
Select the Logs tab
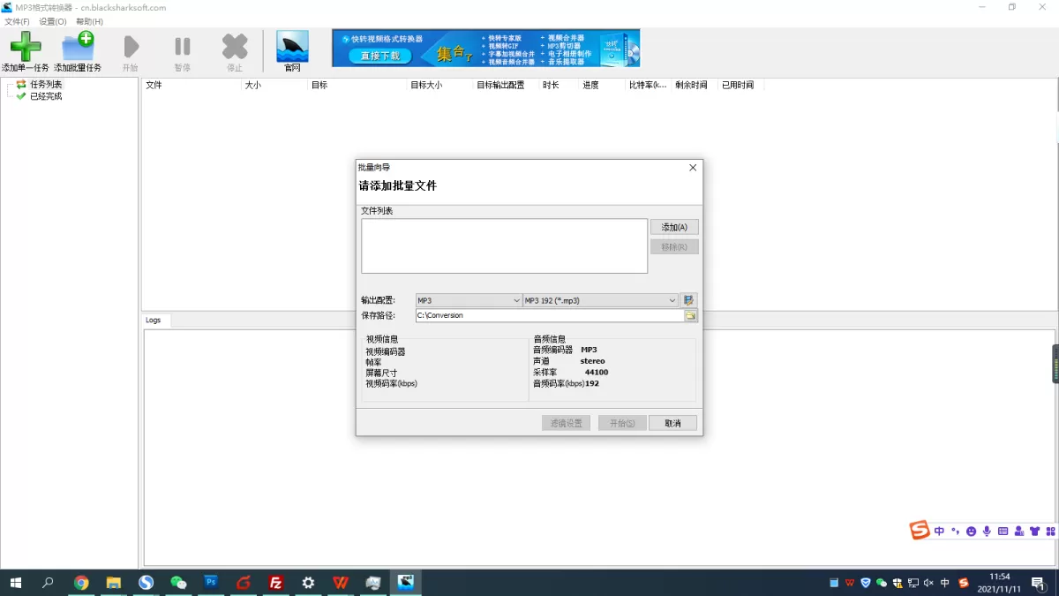154,321
